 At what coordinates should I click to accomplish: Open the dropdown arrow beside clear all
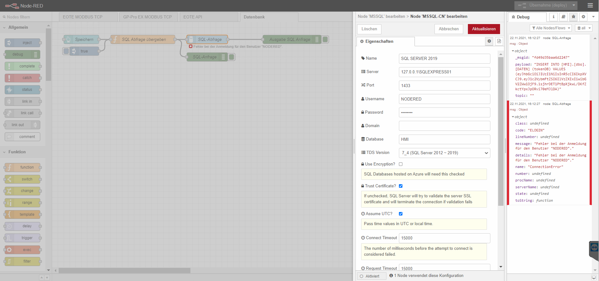pos(590,28)
